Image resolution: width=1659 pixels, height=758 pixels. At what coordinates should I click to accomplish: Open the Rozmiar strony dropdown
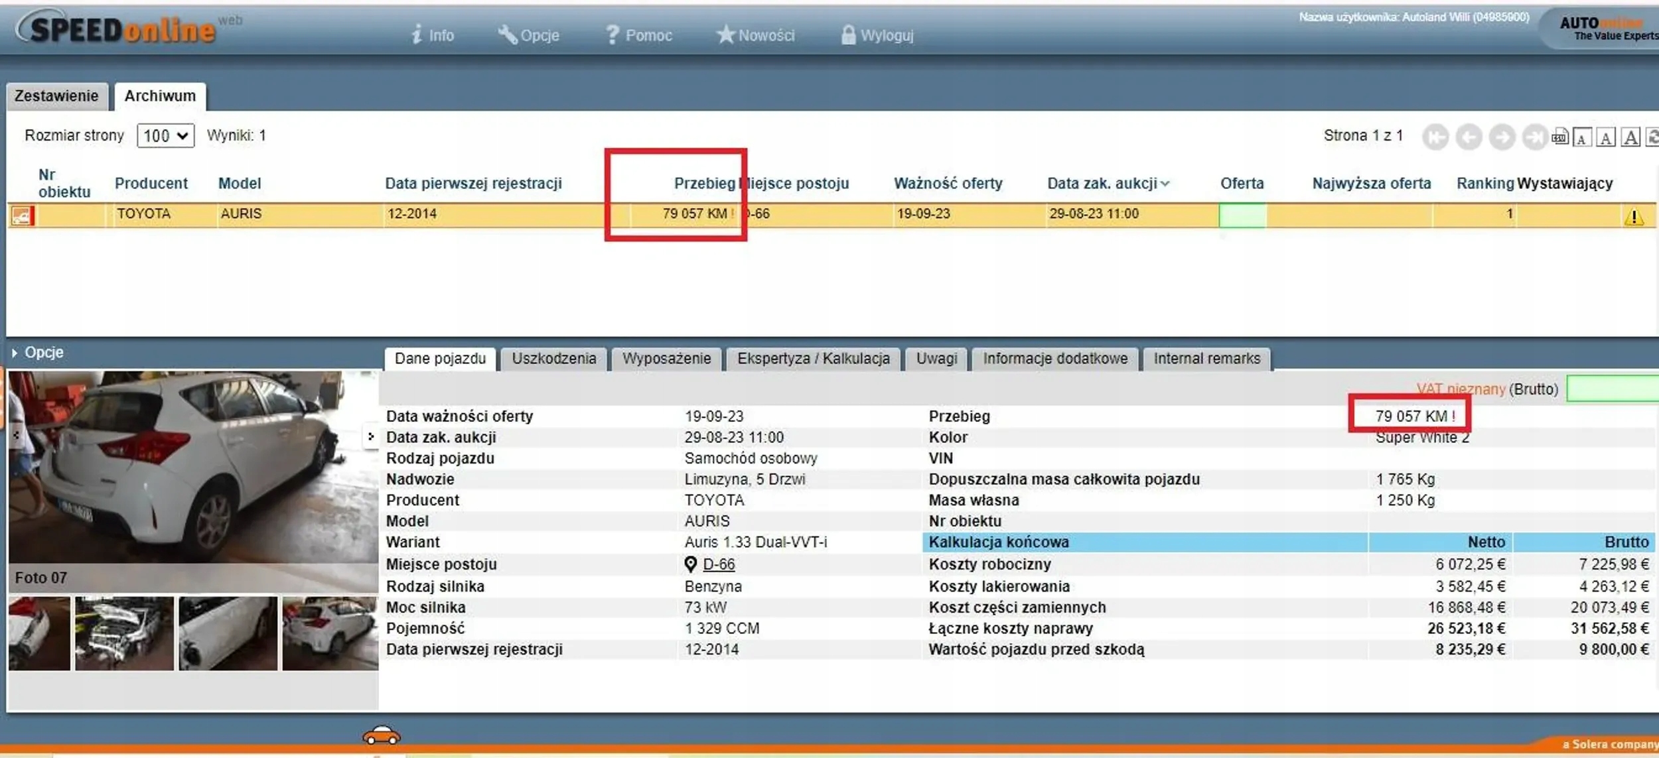click(x=165, y=136)
